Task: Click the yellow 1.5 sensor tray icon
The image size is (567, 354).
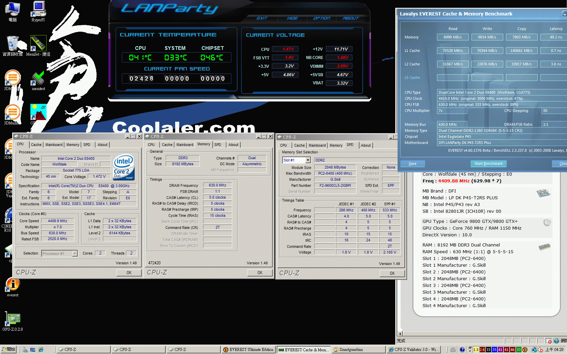Action: click(x=476, y=350)
